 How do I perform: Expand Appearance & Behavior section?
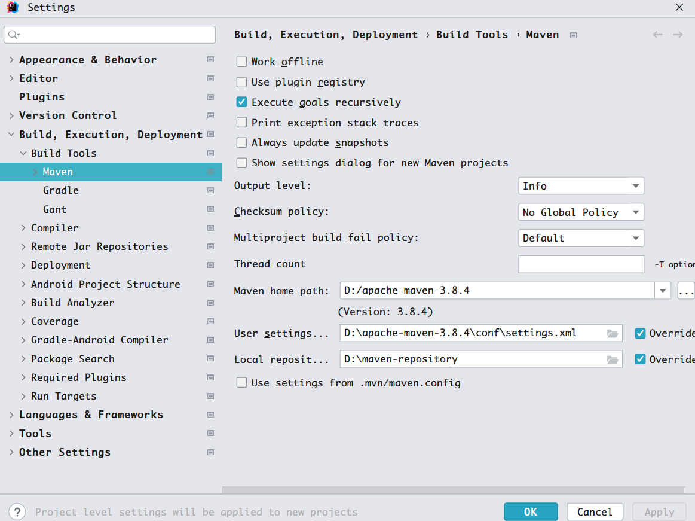tap(11, 59)
